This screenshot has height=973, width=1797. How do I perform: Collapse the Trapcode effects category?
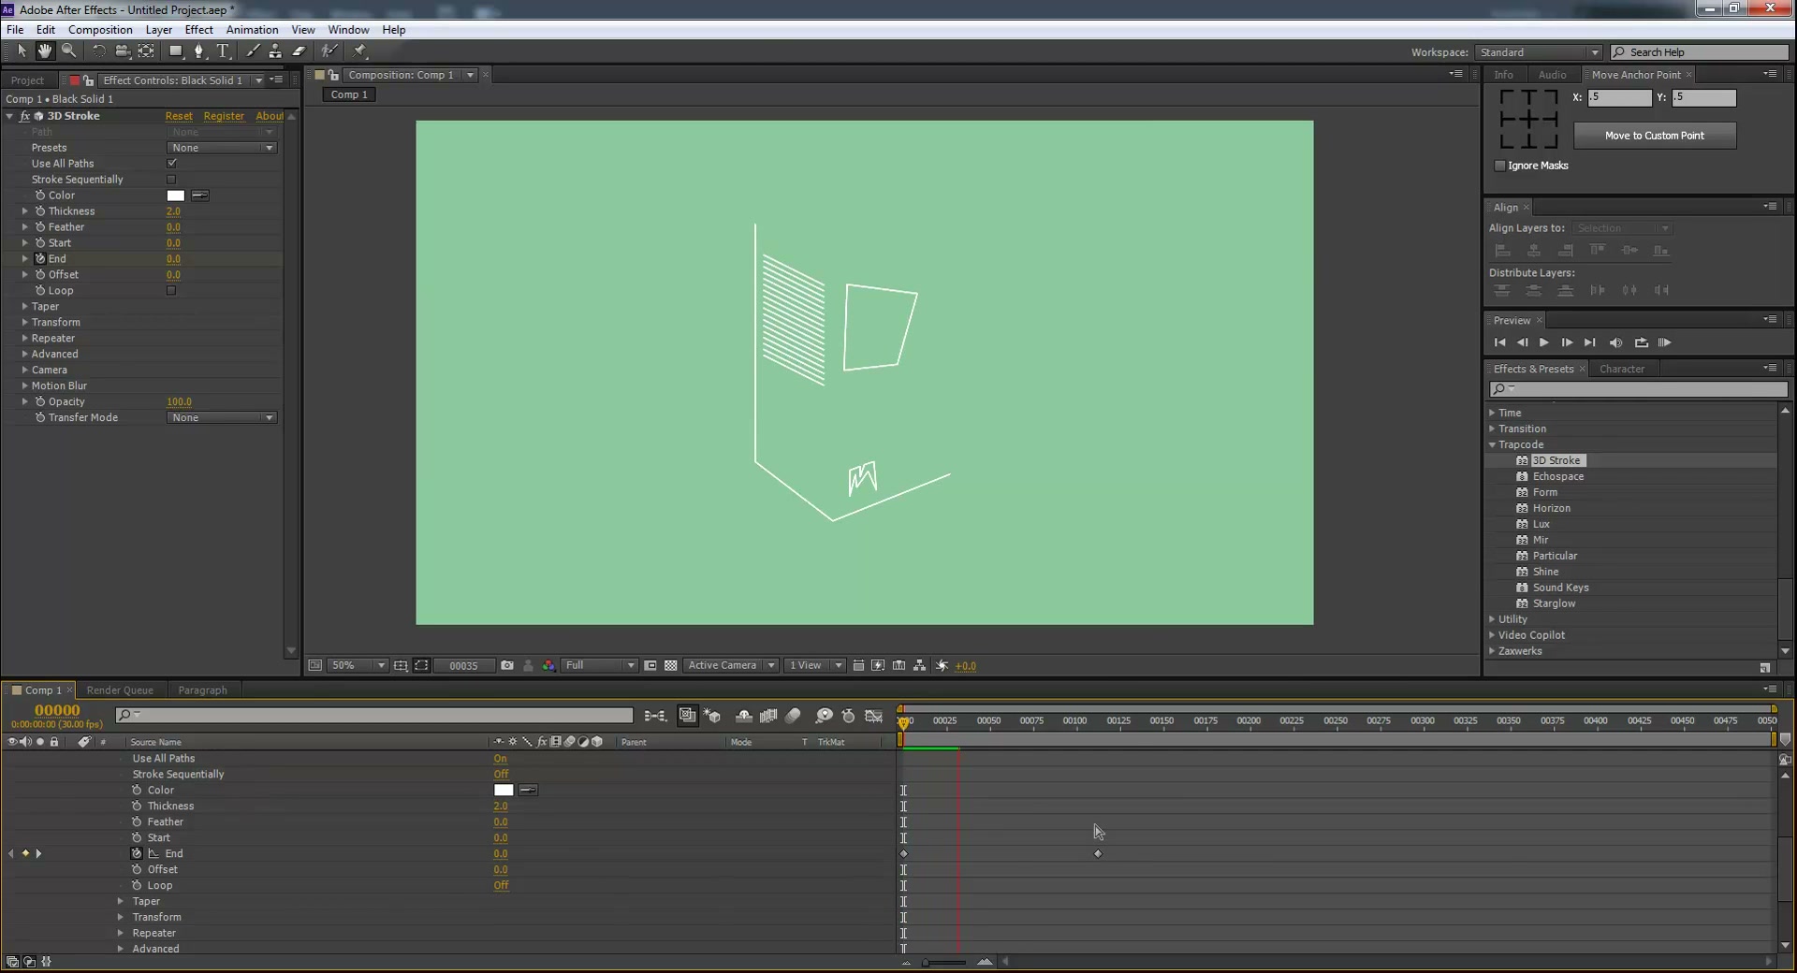1493,444
